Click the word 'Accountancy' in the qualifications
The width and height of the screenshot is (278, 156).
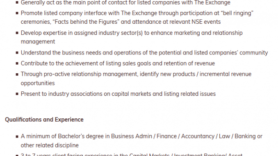tap(198, 136)
